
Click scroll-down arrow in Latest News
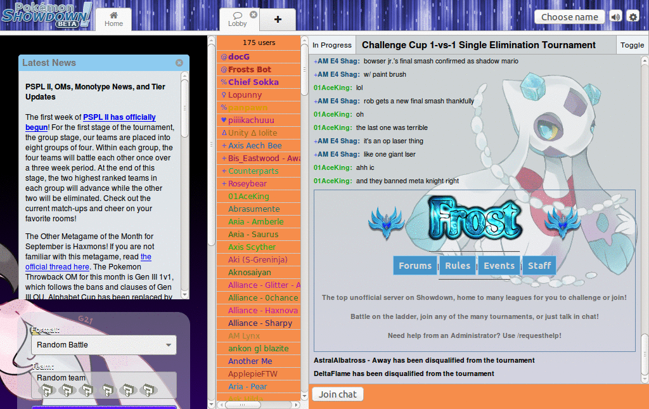point(184,295)
